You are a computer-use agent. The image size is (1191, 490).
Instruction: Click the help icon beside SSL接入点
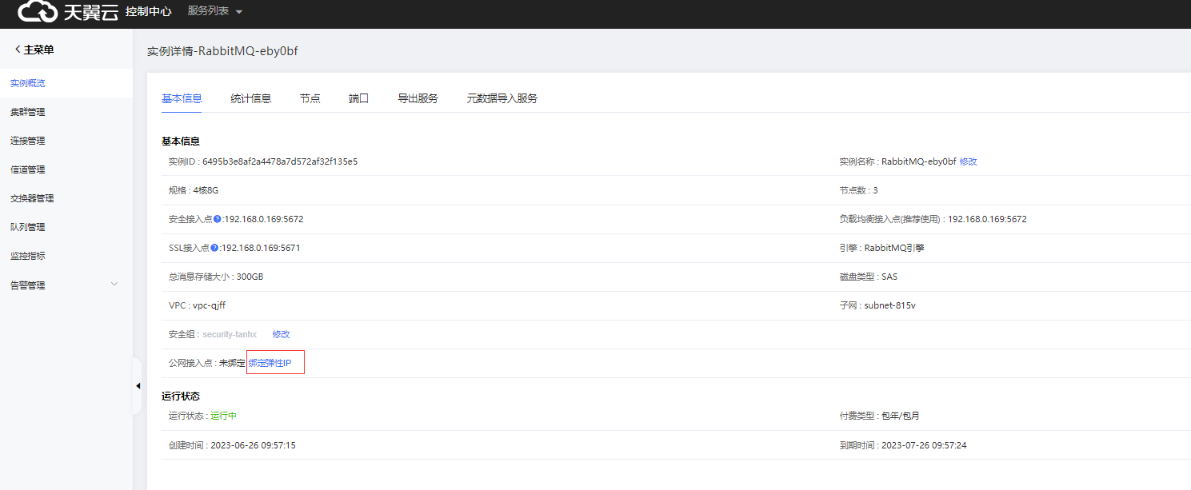point(214,248)
